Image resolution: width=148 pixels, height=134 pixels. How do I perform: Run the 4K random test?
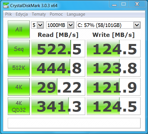[x=19, y=87]
